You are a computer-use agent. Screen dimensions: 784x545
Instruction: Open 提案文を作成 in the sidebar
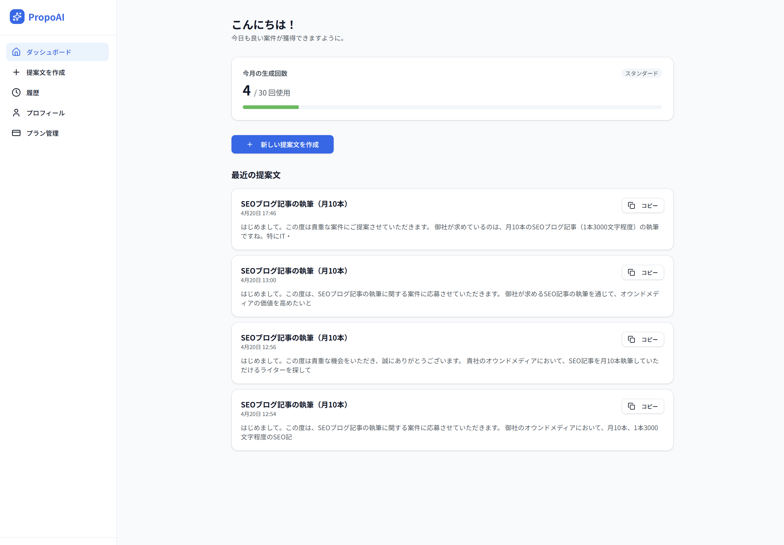tap(46, 72)
